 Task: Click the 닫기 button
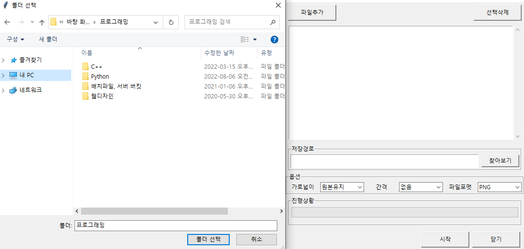(x=496, y=239)
